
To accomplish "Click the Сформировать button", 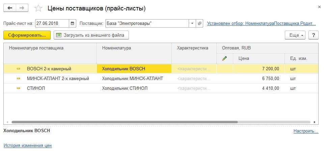I will pyautogui.click(x=27, y=35).
